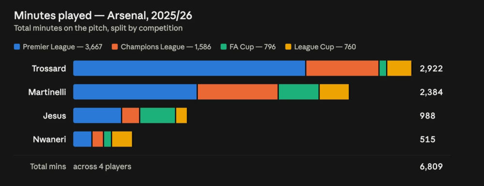Click Trossard's blue Premier League bar segment
Image resolution: width=484 pixels, height=186 pixels.
[x=189, y=68]
